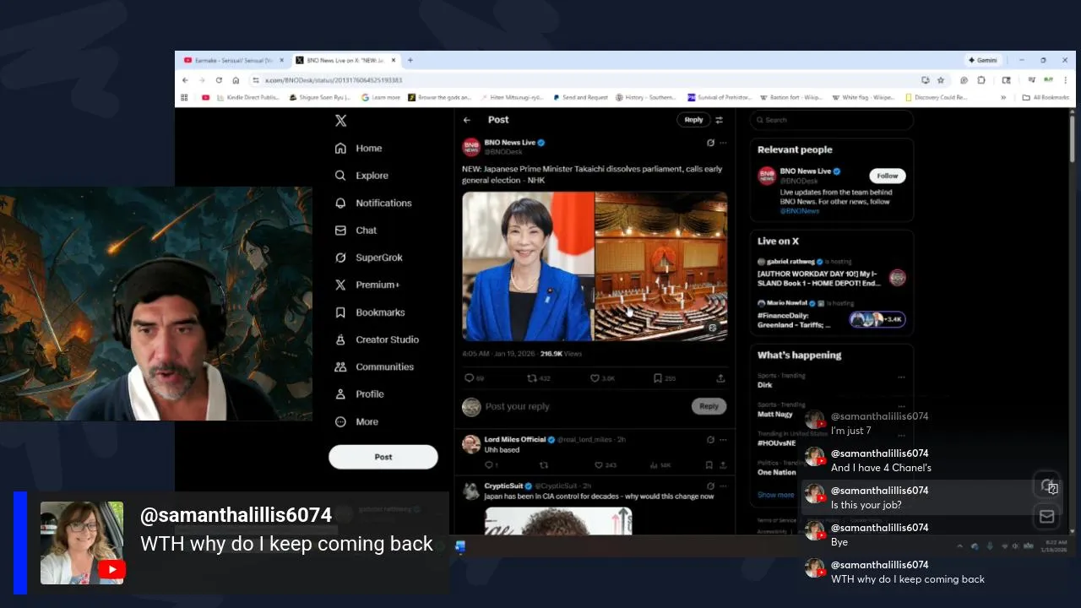Expand the More menu in sidebar
The height and width of the screenshot is (608, 1081).
tap(356, 421)
